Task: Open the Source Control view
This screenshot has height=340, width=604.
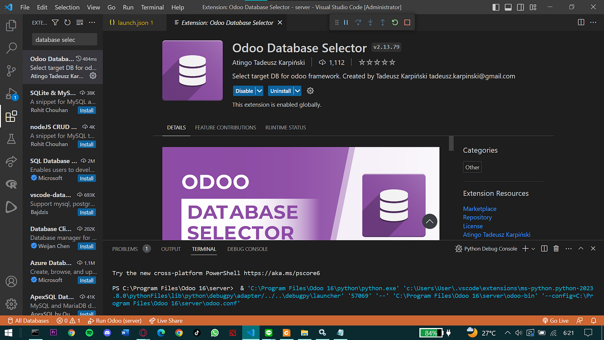Action: tap(11, 71)
